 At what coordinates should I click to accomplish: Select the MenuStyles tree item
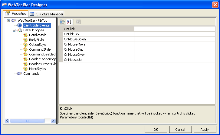click(x=38, y=69)
